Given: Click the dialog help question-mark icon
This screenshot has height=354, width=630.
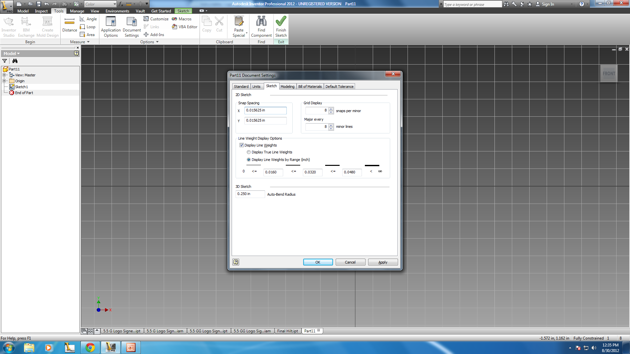Looking at the screenshot, I should coord(236,262).
